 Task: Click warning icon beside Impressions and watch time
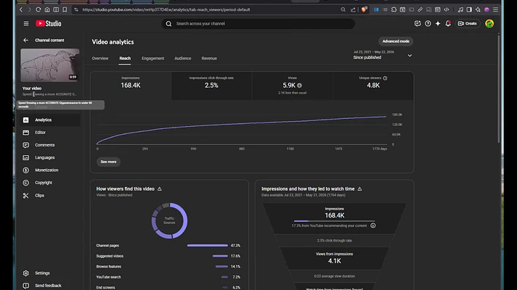coord(359,189)
